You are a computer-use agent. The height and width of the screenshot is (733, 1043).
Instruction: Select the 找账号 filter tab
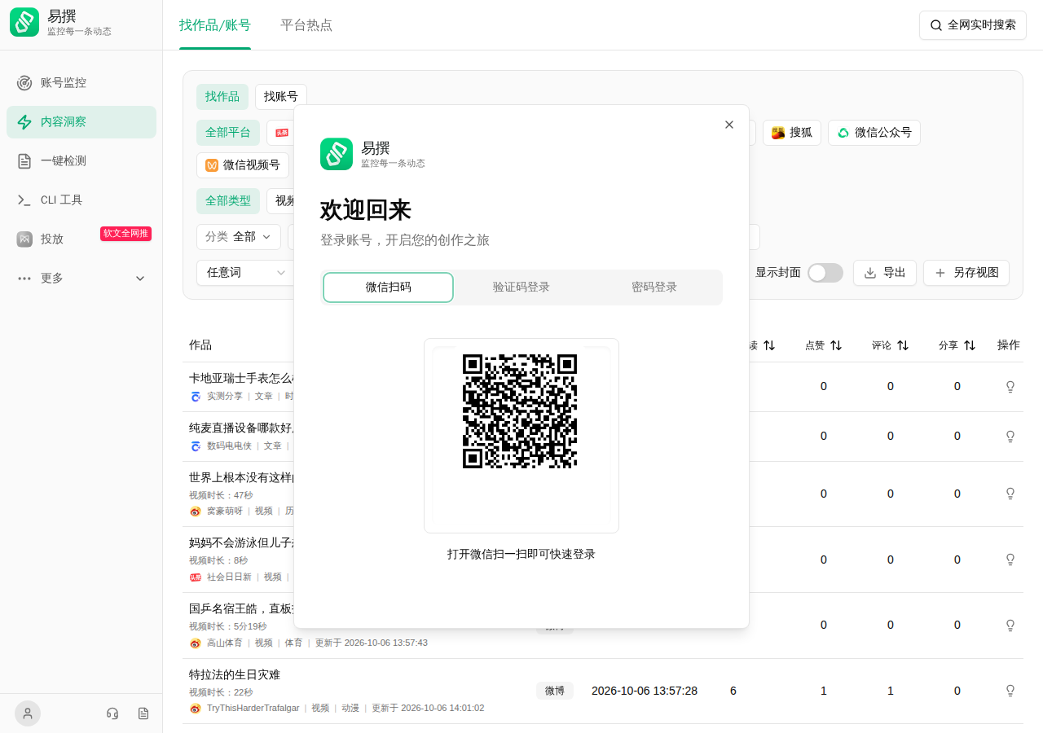[281, 97]
